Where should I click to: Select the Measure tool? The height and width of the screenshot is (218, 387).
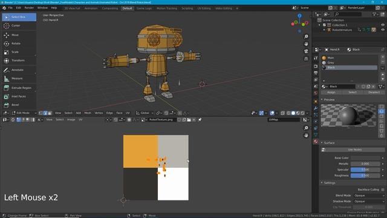[x=19, y=78]
